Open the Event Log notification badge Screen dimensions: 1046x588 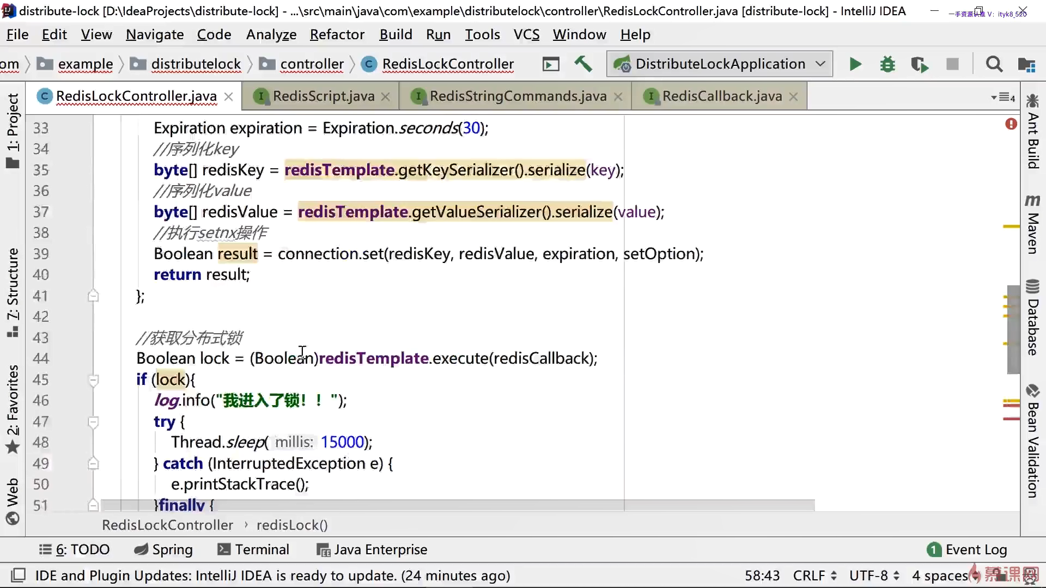click(934, 550)
